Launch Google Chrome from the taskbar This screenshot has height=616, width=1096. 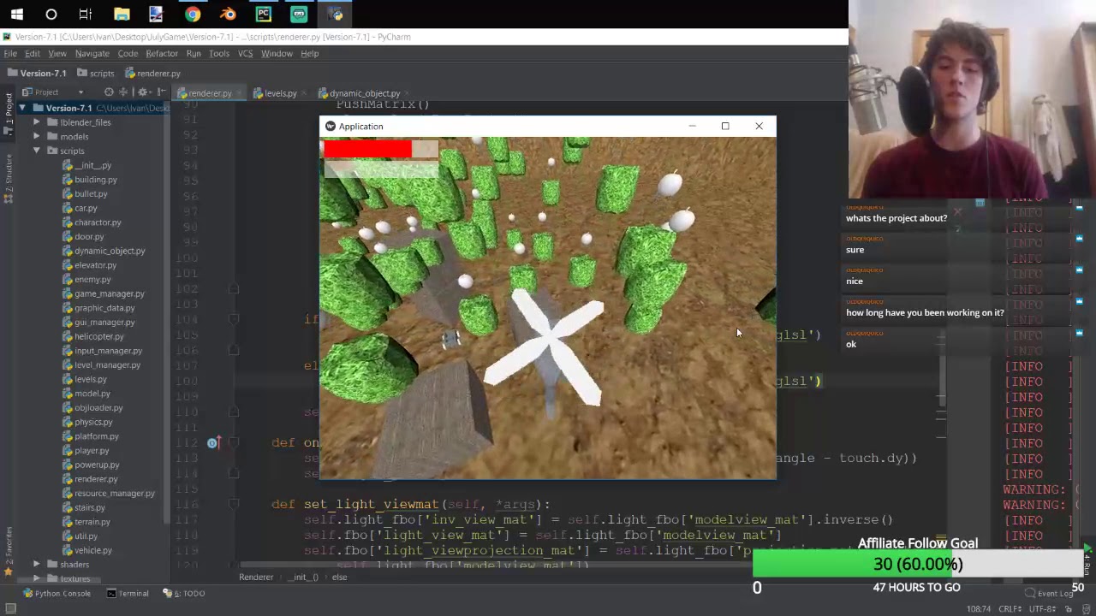pyautogui.click(x=193, y=14)
